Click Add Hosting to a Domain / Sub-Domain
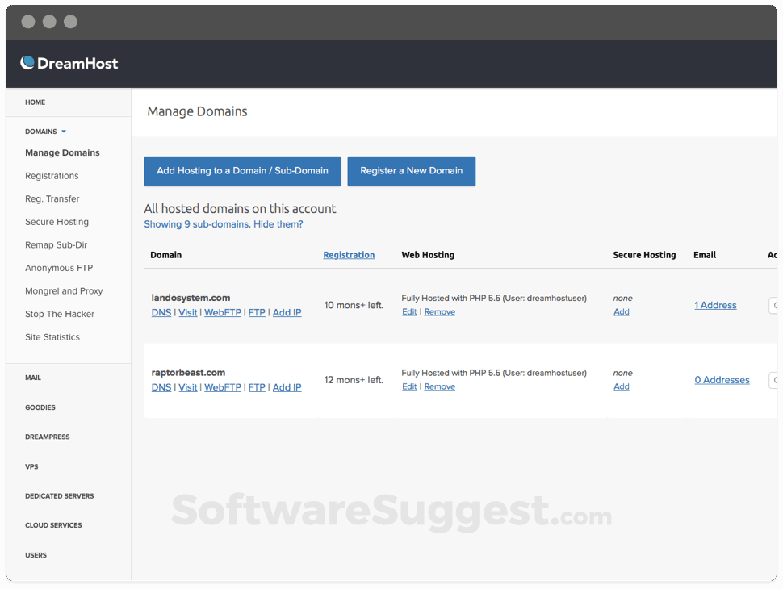 point(242,171)
